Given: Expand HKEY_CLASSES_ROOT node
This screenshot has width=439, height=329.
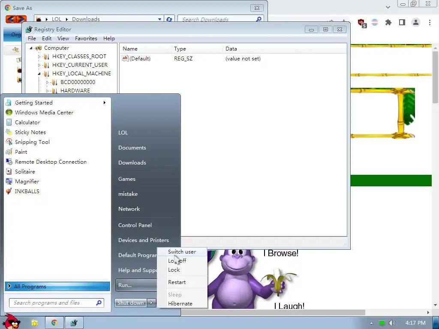Looking at the screenshot, I should click(39, 57).
